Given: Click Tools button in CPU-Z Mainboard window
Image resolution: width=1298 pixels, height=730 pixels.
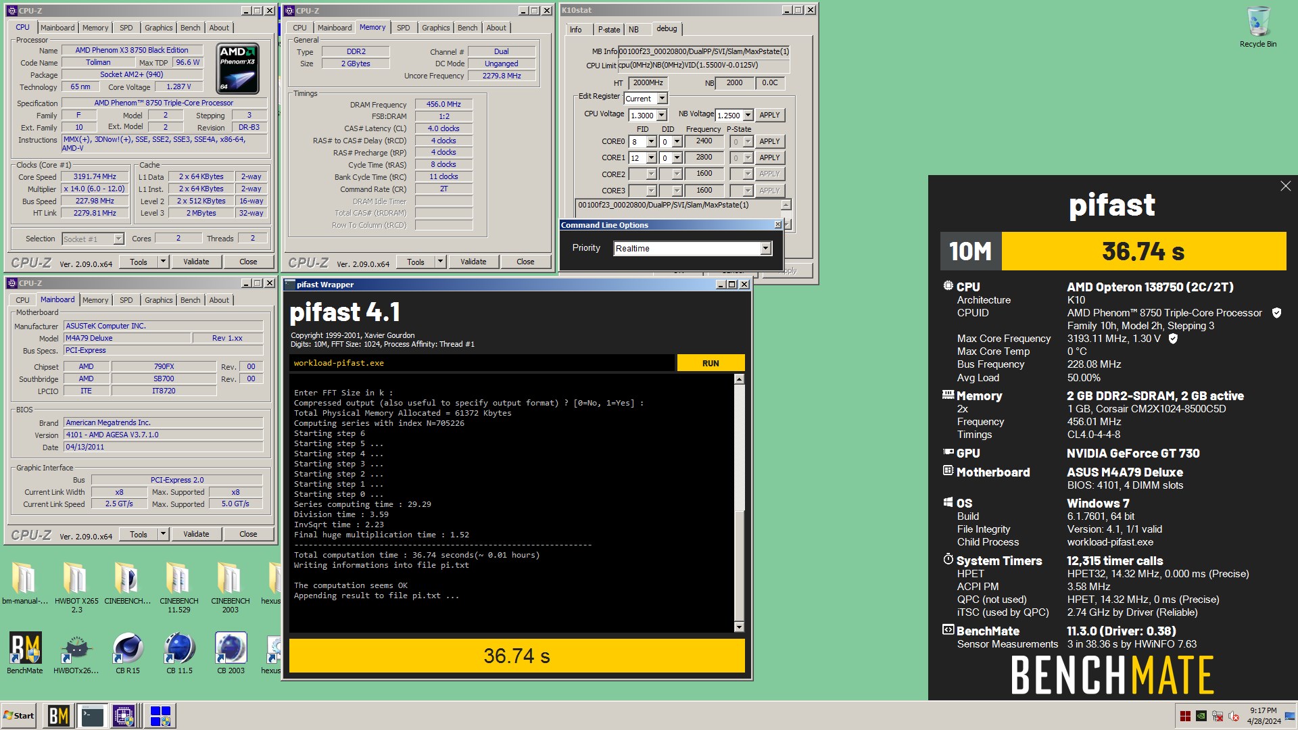Looking at the screenshot, I should (139, 534).
